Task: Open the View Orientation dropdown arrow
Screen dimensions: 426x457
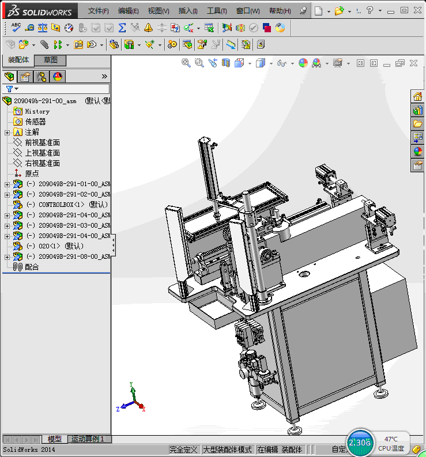Action: click(250, 63)
